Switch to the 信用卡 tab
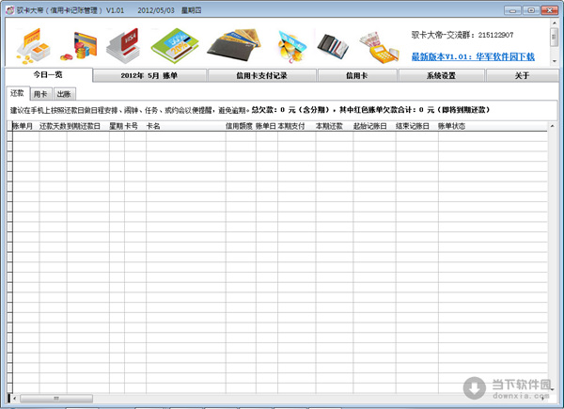 point(357,75)
